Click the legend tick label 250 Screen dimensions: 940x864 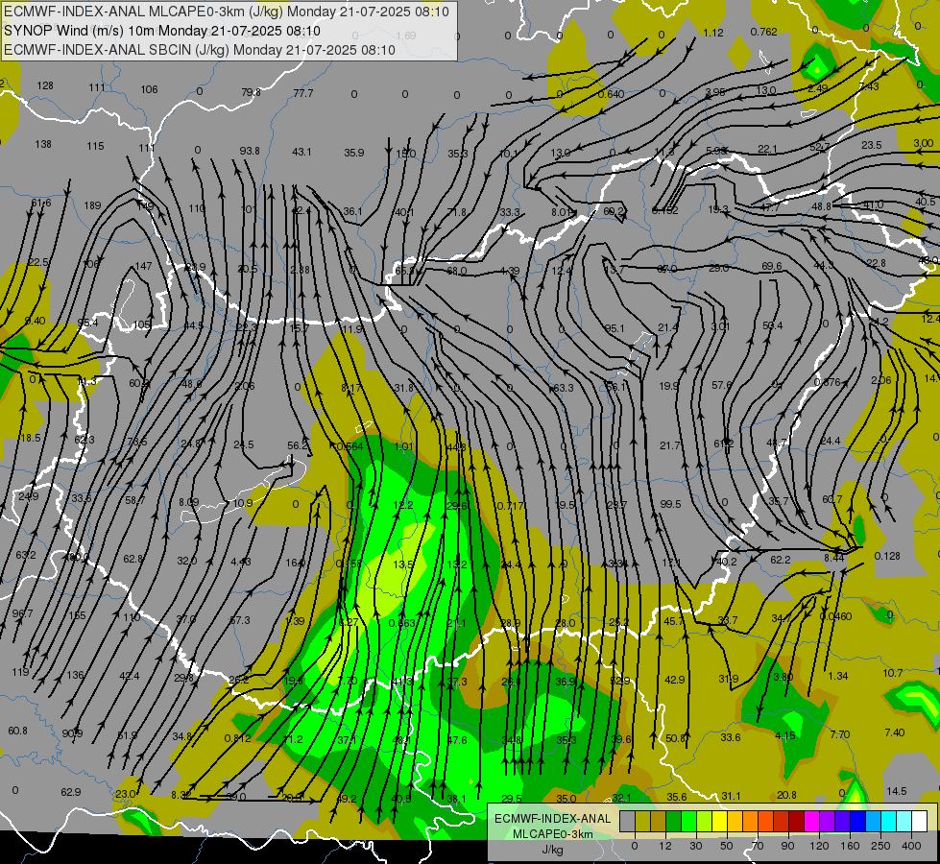point(880,846)
